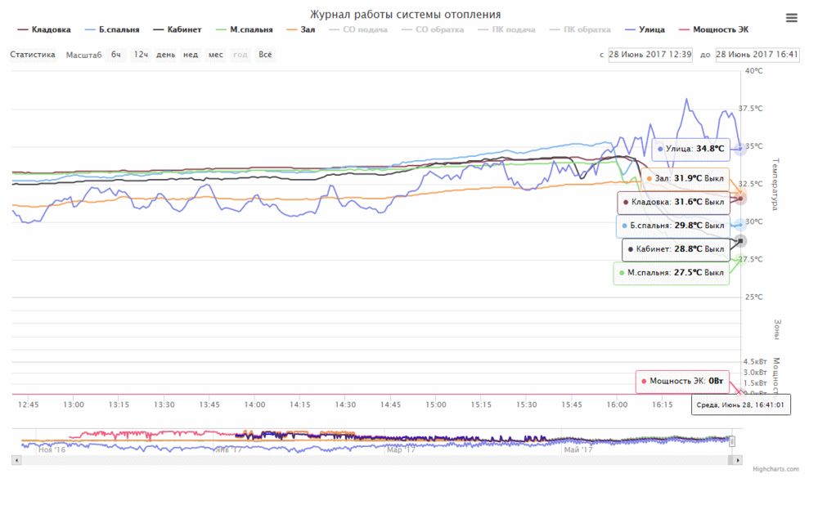Switch zoom range to день
The image size is (818, 523).
[x=165, y=55]
